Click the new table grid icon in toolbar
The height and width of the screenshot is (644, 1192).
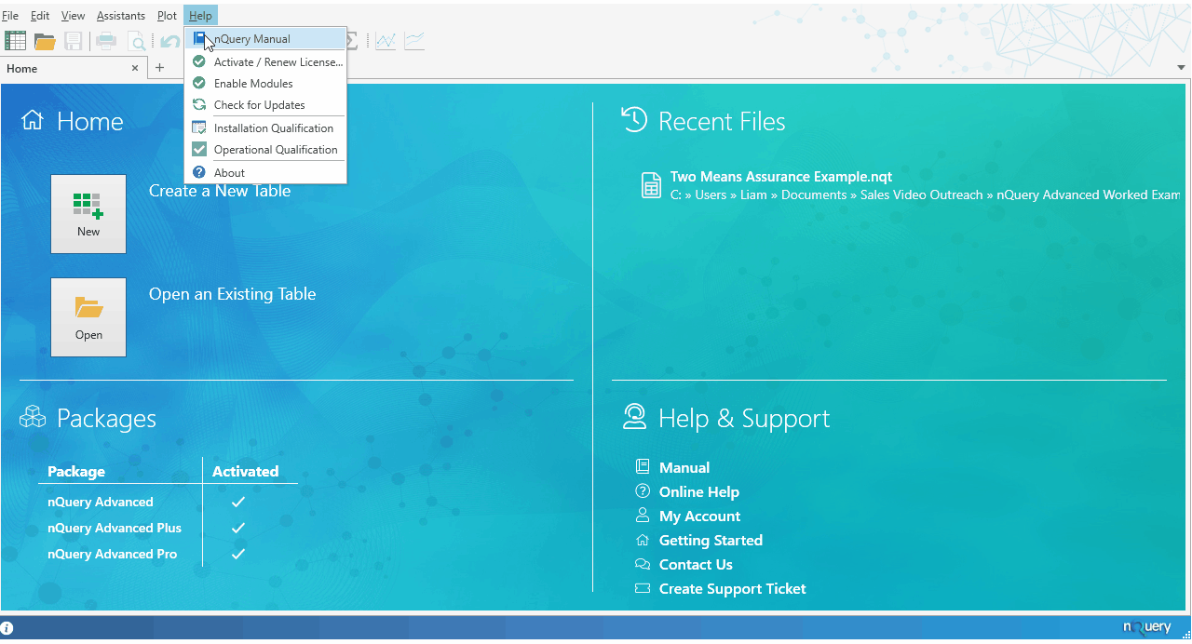(x=15, y=40)
